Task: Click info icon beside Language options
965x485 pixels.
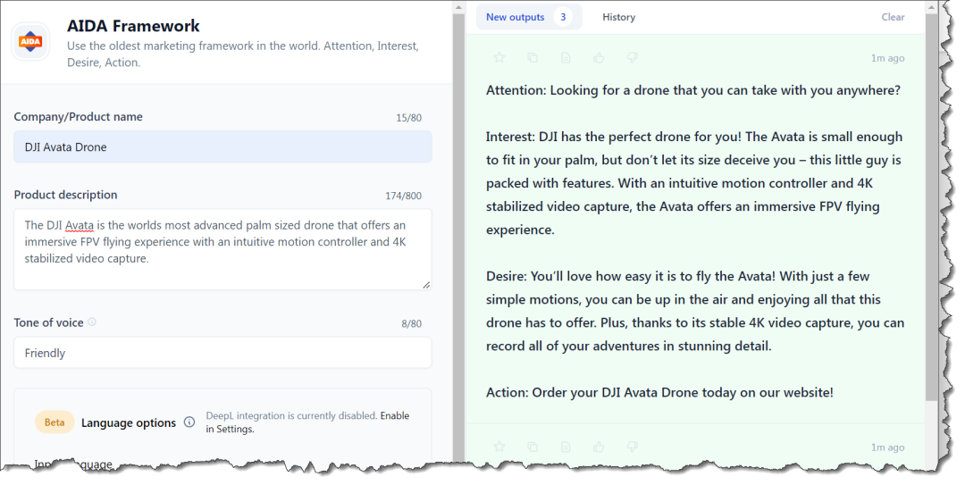Action: click(x=189, y=422)
